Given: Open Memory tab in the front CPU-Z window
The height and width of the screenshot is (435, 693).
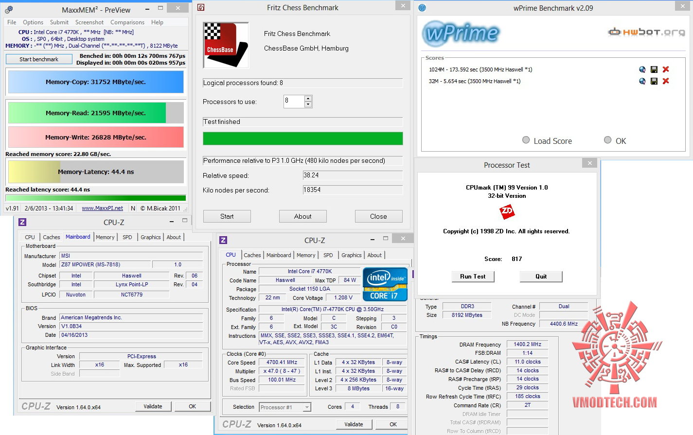Looking at the screenshot, I should 306,255.
